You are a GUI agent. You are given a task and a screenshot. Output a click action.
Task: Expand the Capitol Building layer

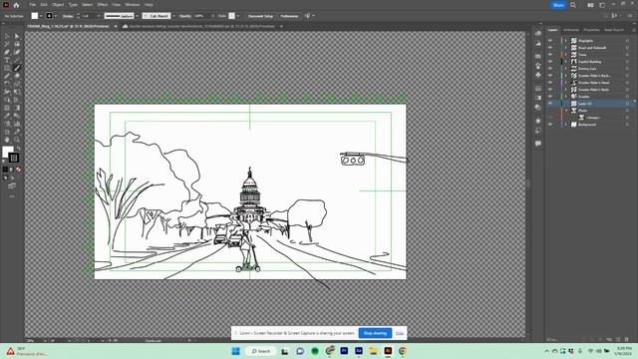point(565,62)
